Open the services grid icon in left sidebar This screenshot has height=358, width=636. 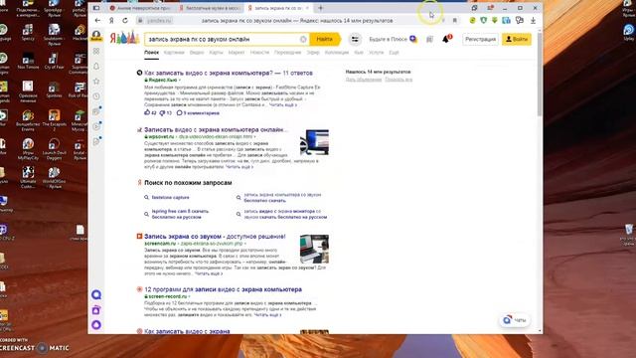pos(96,51)
